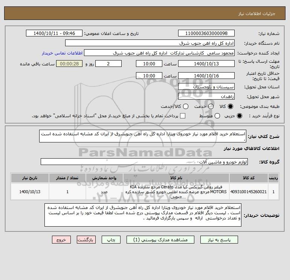This screenshot has height=280, width=290.
Task: Click the response deadline time 10:00 field
Action: tap(149, 64)
